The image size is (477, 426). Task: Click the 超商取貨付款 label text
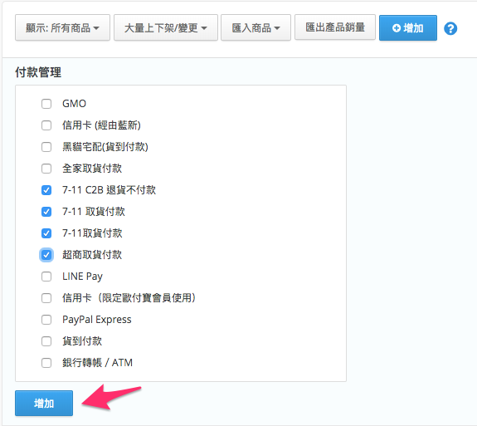(x=92, y=255)
